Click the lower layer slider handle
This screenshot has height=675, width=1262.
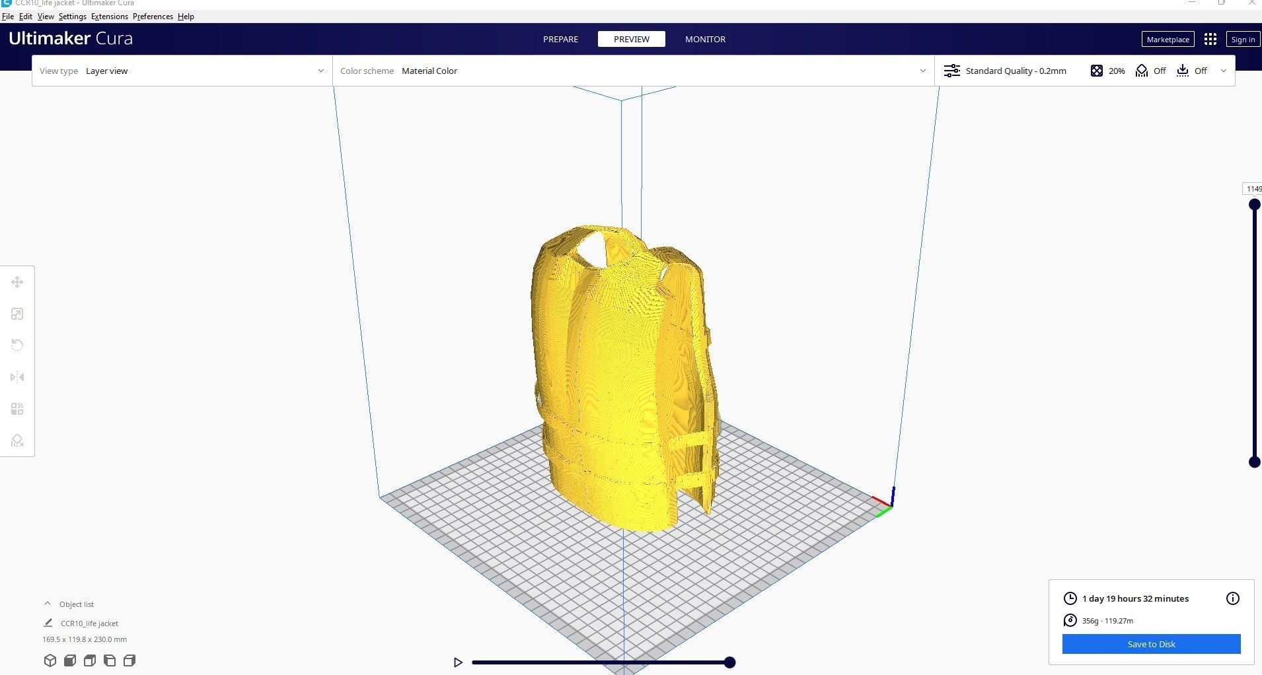pyautogui.click(x=1254, y=462)
